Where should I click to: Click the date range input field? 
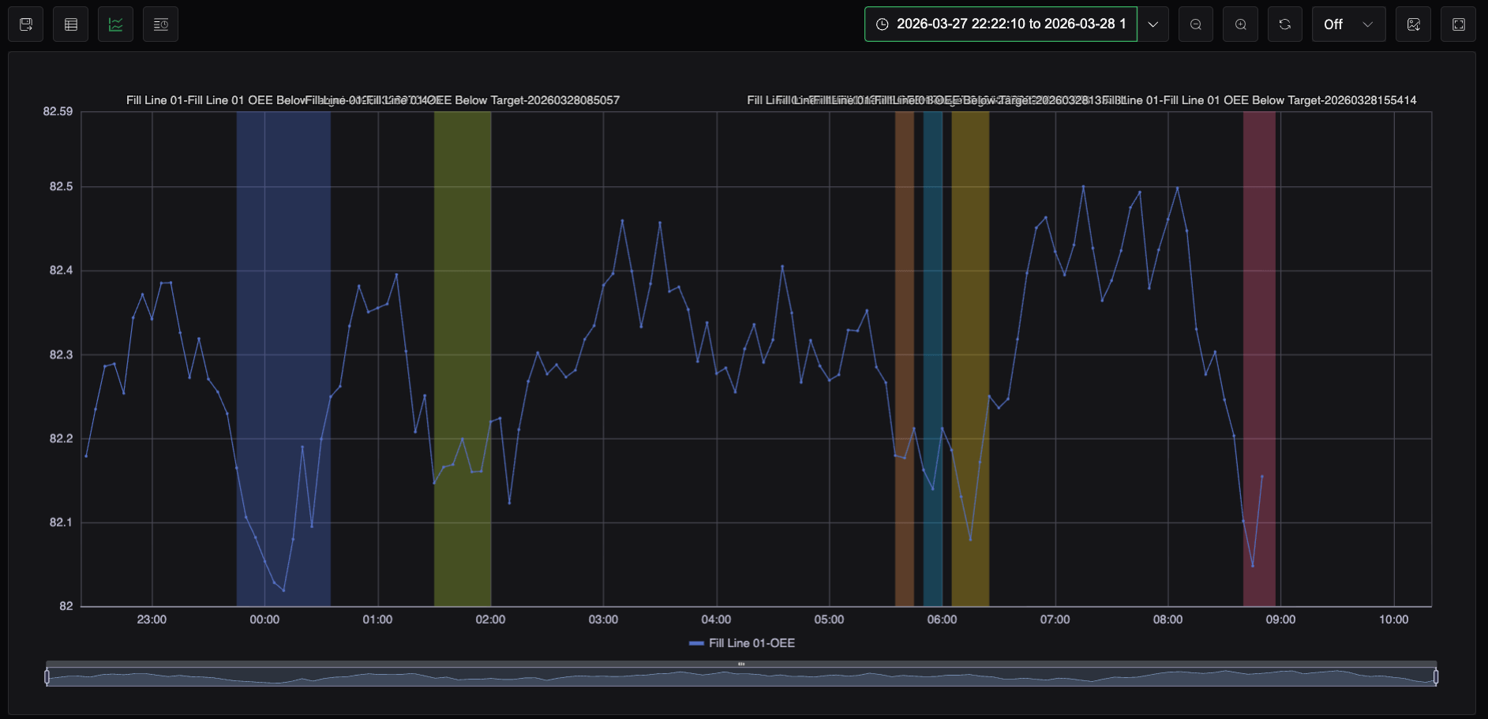click(x=1001, y=24)
